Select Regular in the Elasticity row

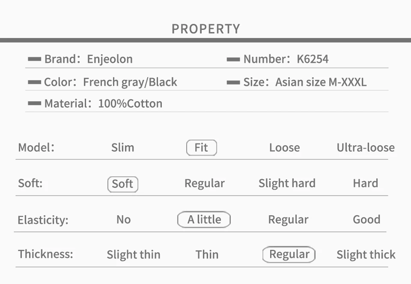click(x=288, y=220)
